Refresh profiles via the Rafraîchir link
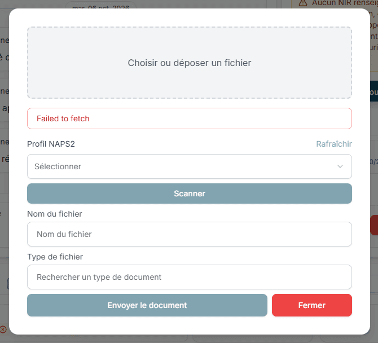Image resolution: width=378 pixels, height=343 pixels. [x=334, y=144]
